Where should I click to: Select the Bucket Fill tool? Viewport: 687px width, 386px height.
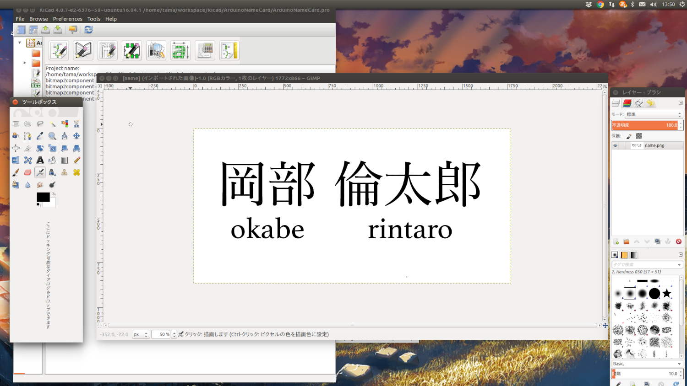[52, 160]
